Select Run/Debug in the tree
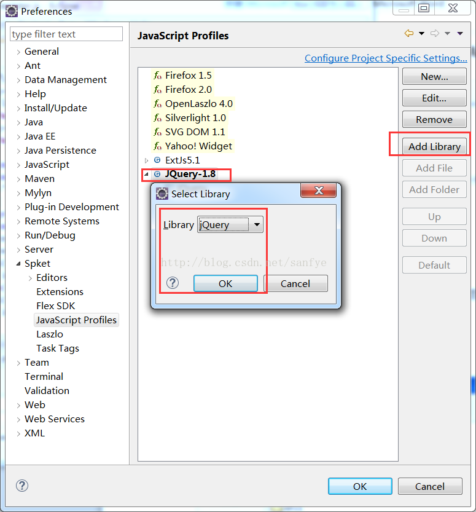The width and height of the screenshot is (476, 512). pyautogui.click(x=50, y=235)
